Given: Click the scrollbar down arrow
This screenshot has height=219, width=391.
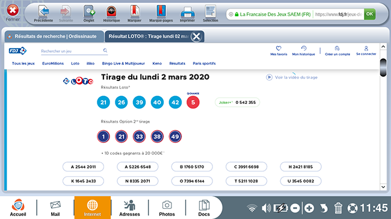Looking at the screenshot, I should 383,187.
